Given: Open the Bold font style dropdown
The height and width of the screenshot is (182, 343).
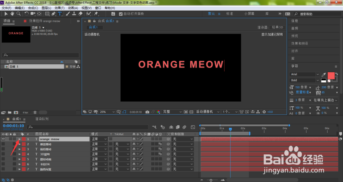Looking at the screenshot, I should tap(305, 80).
